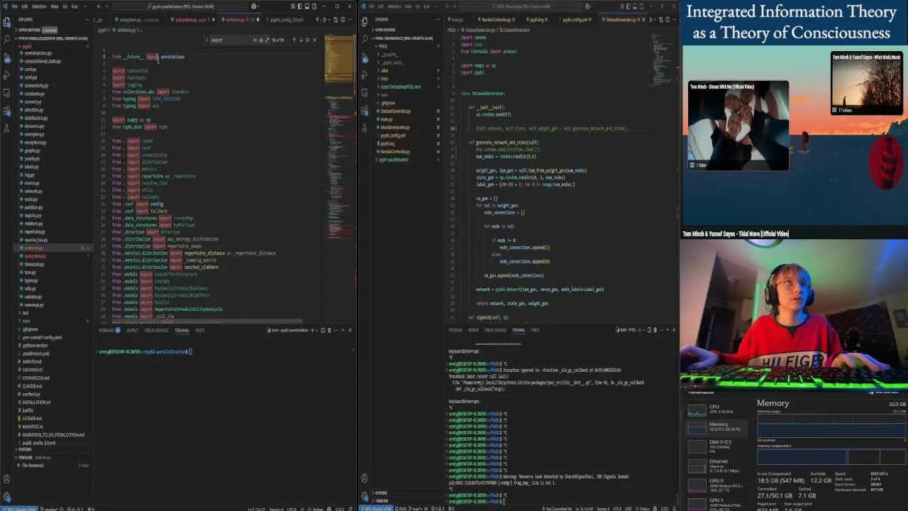Select Memory in Task Manager performance list
The width and height of the screenshot is (908, 511).
715,427
